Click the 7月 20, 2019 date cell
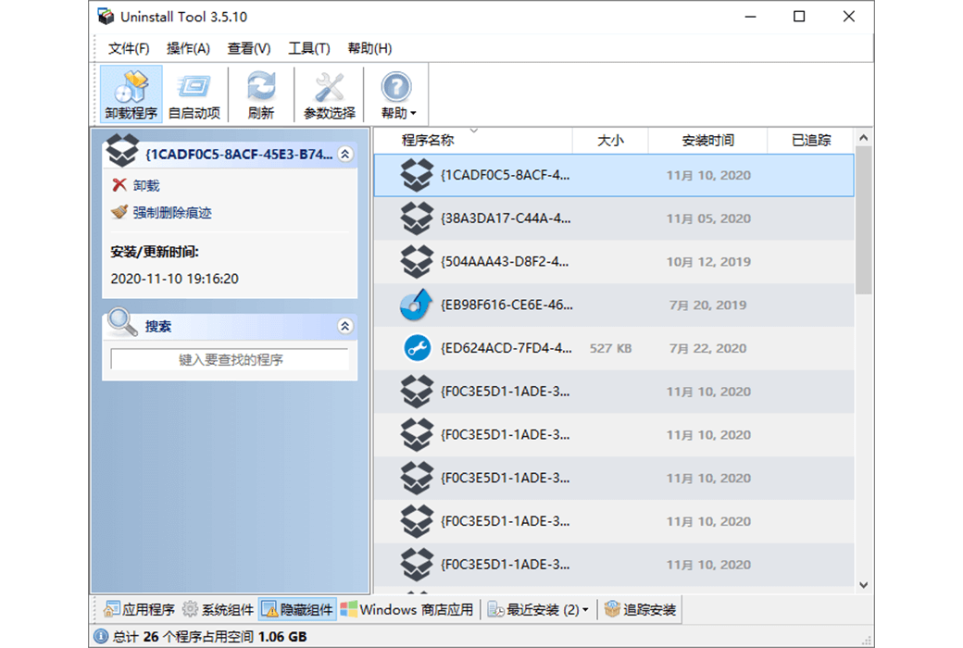The width and height of the screenshot is (963, 648). [707, 305]
